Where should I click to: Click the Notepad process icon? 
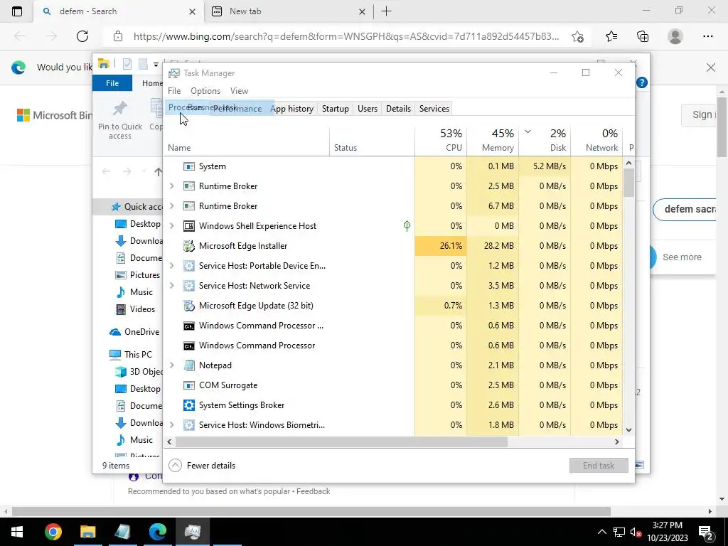[189, 365]
